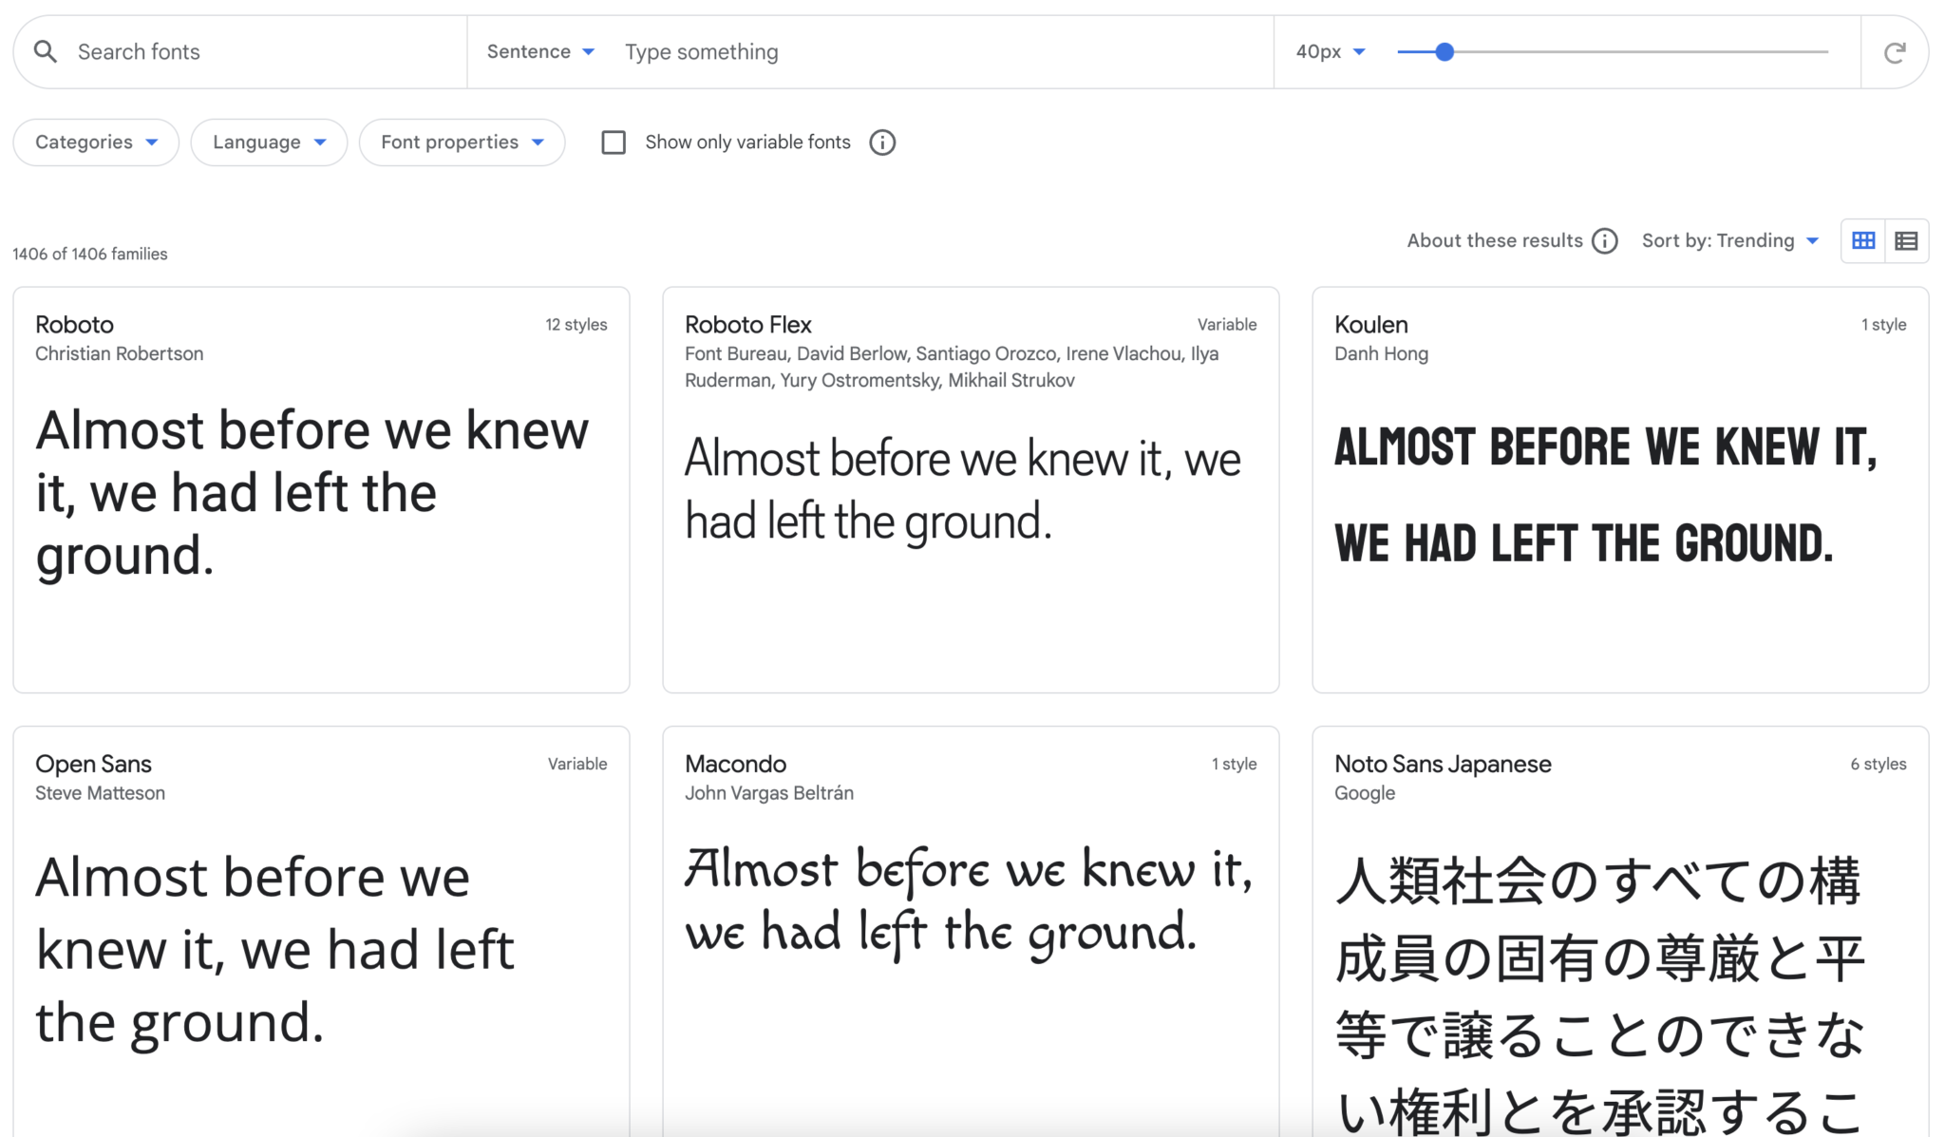The width and height of the screenshot is (1945, 1137).
Task: Click the search magnifier icon
Action: click(x=45, y=50)
